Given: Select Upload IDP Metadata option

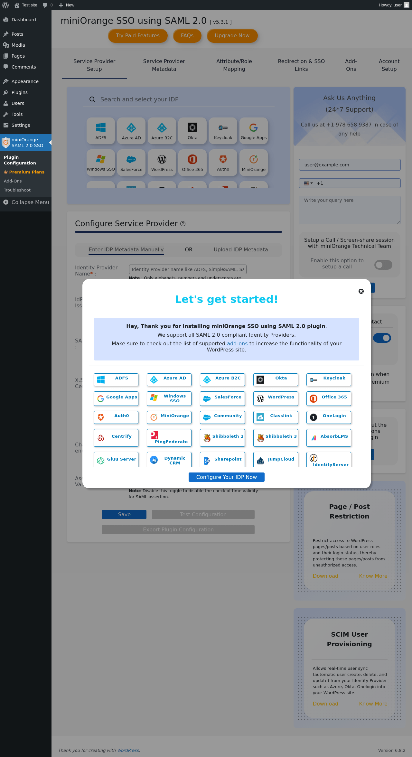Looking at the screenshot, I should (241, 249).
